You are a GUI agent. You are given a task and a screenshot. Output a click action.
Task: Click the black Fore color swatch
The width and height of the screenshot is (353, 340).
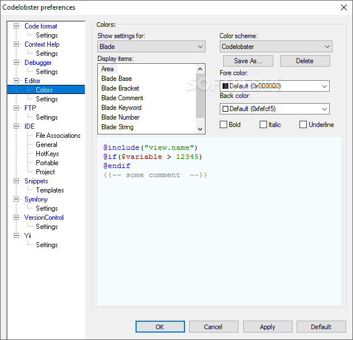(x=225, y=86)
